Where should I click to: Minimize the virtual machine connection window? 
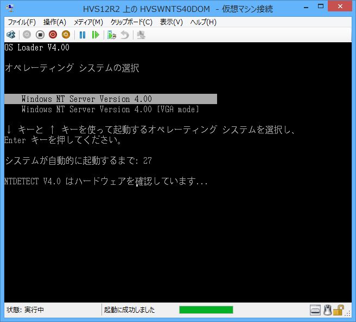click(x=306, y=7)
